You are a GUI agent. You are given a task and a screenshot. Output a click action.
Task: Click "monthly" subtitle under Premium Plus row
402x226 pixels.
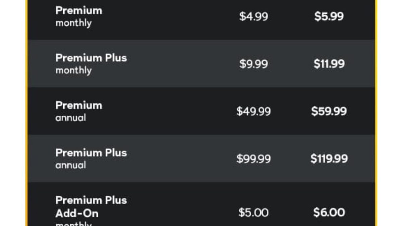tap(73, 71)
